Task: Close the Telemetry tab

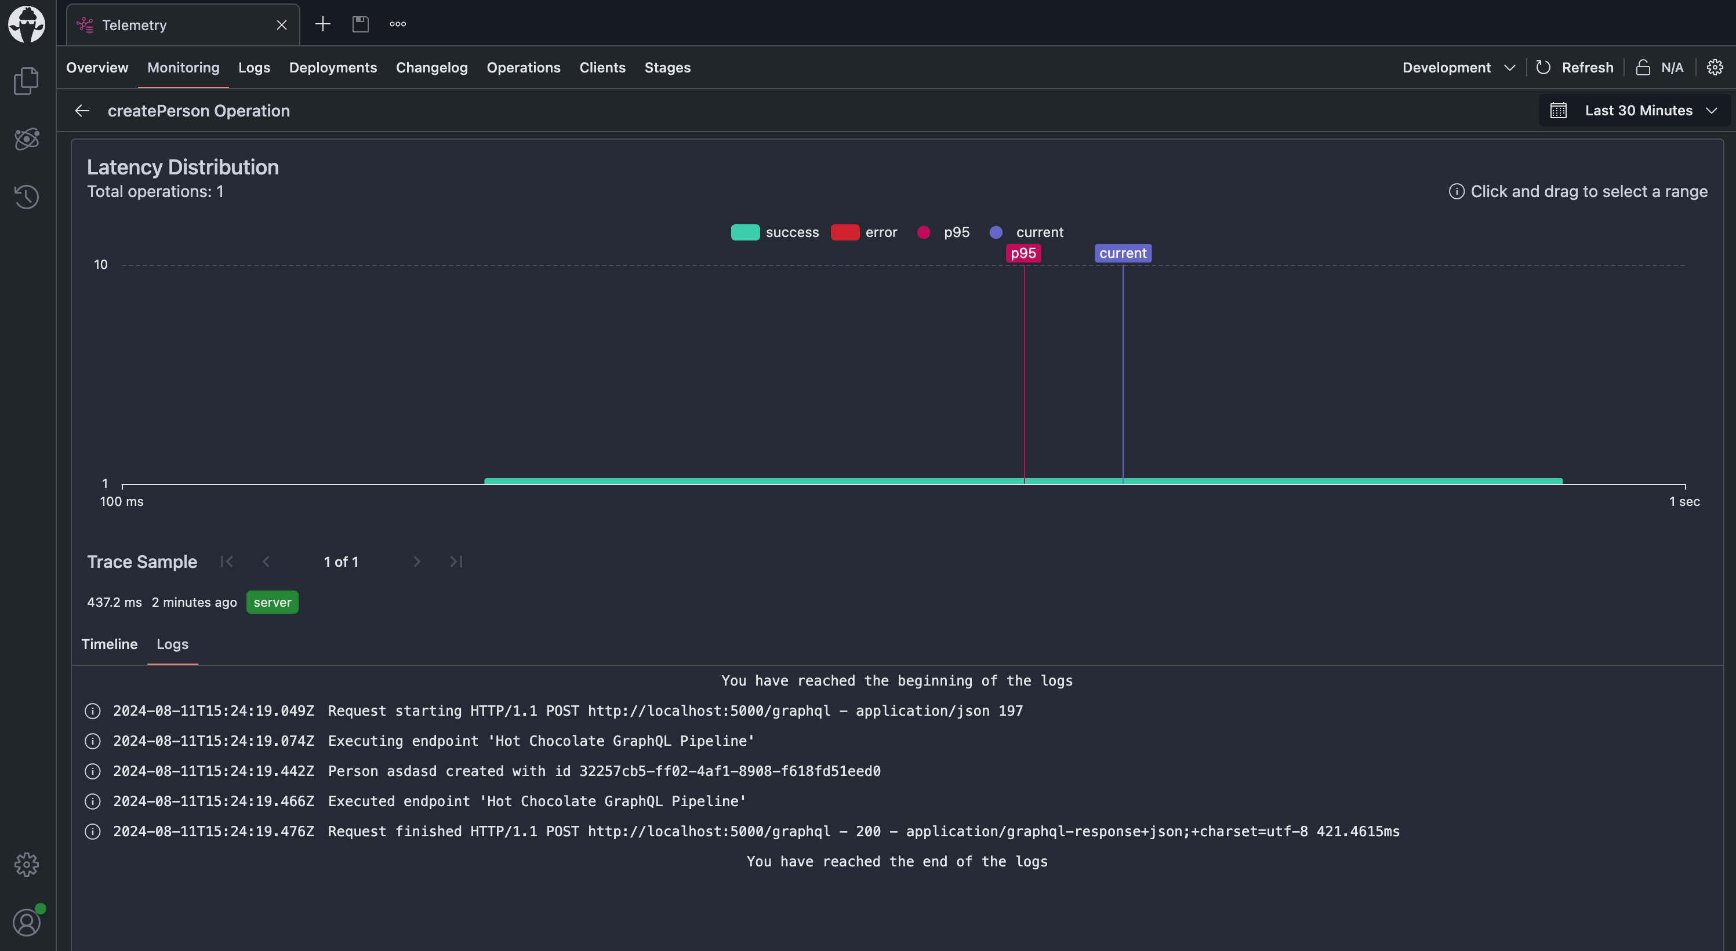Action: [282, 25]
